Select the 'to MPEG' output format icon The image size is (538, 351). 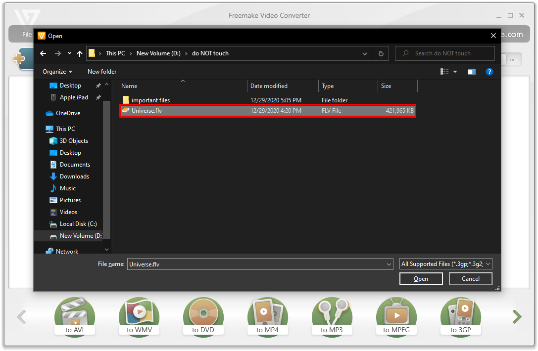396,316
